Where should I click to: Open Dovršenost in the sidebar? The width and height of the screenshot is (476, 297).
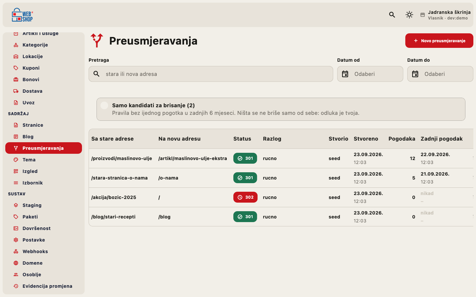[x=44, y=228]
